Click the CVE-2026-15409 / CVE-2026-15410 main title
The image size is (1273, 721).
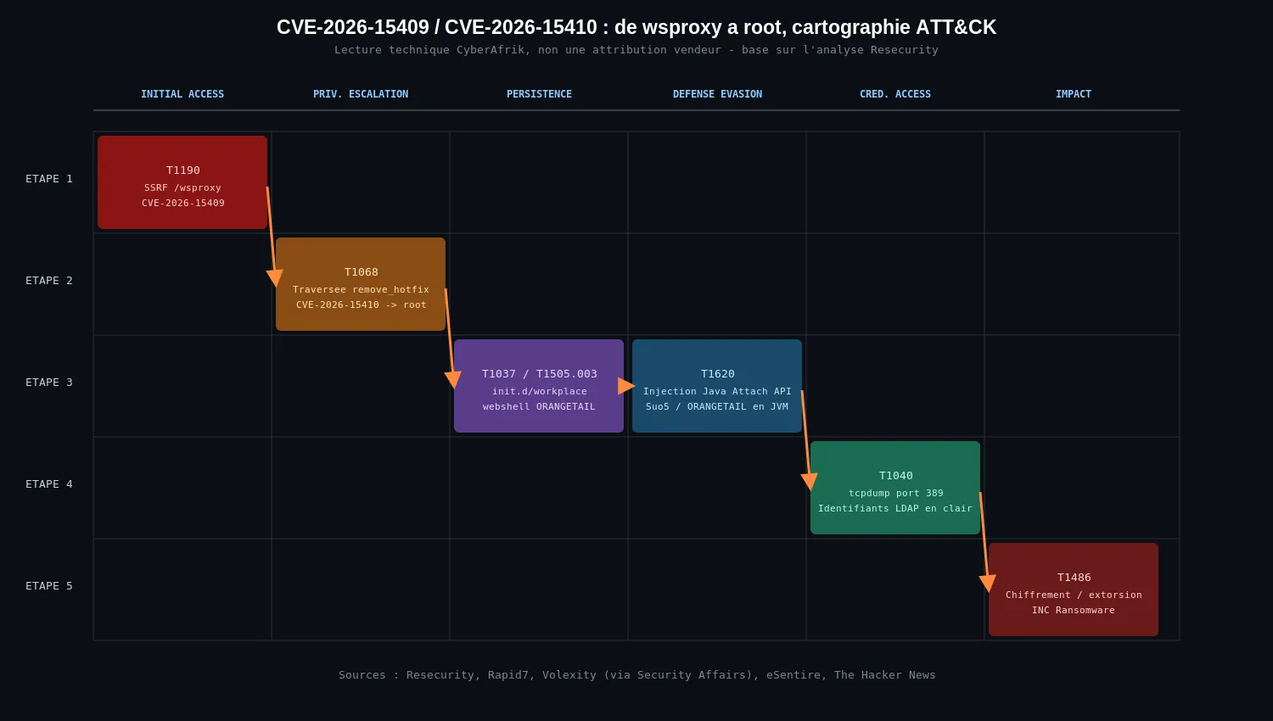(636, 27)
